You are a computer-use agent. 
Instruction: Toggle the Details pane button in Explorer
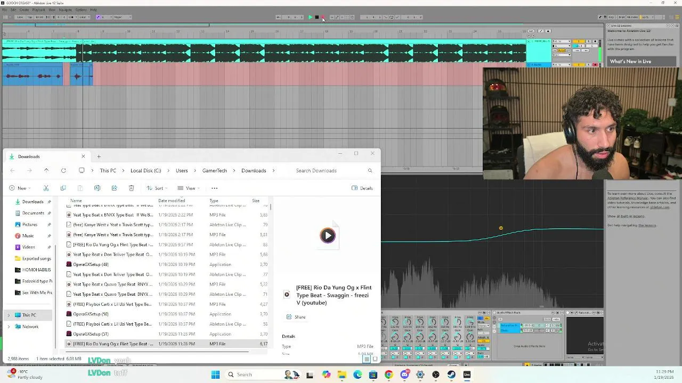[x=362, y=188]
